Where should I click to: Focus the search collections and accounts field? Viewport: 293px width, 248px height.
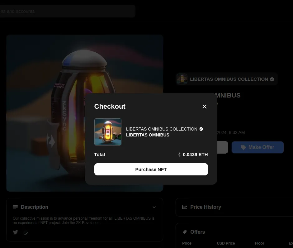point(68,11)
